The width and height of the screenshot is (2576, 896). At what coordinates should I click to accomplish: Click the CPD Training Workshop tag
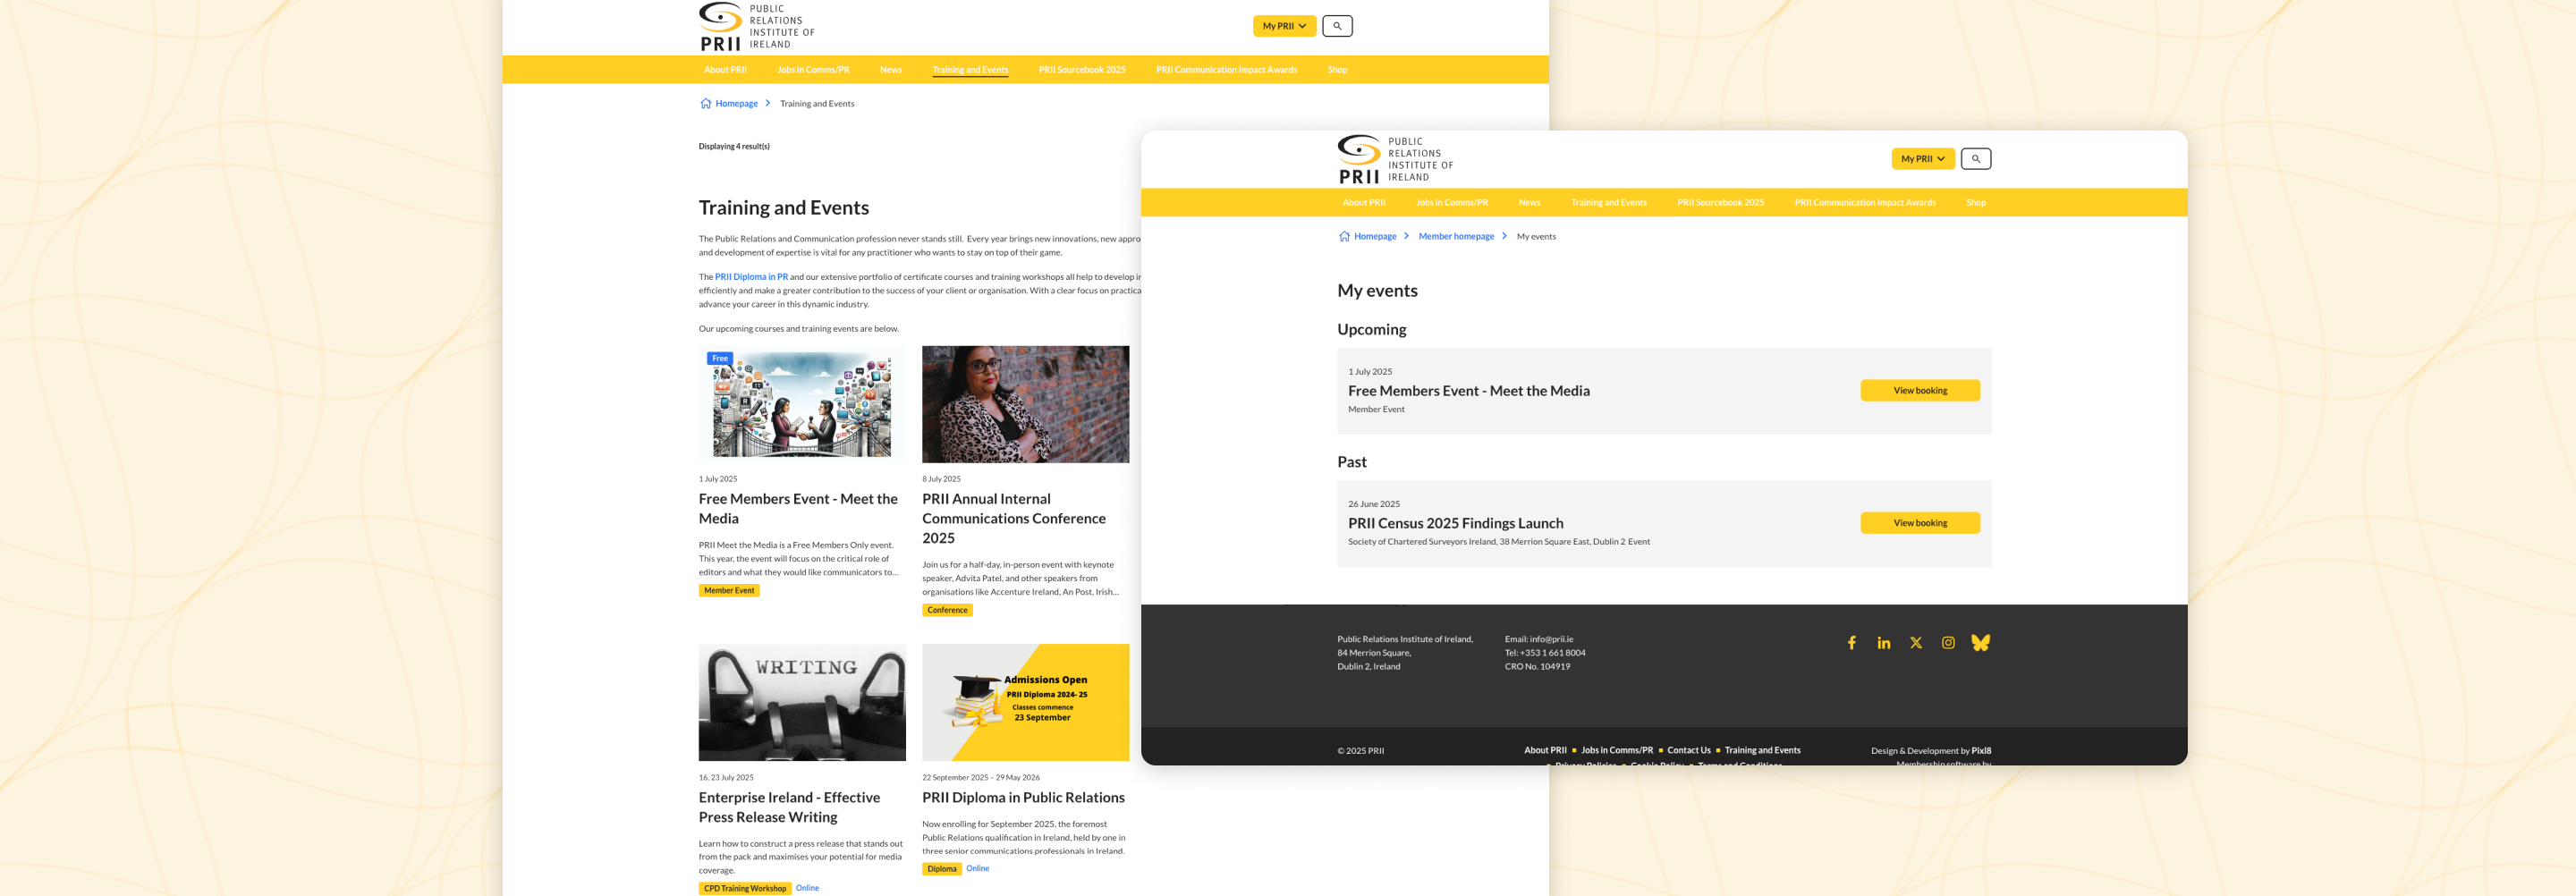(745, 888)
